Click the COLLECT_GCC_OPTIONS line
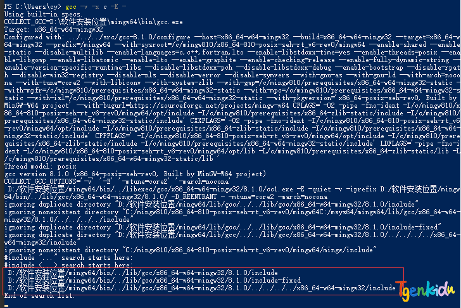 tap(117, 181)
